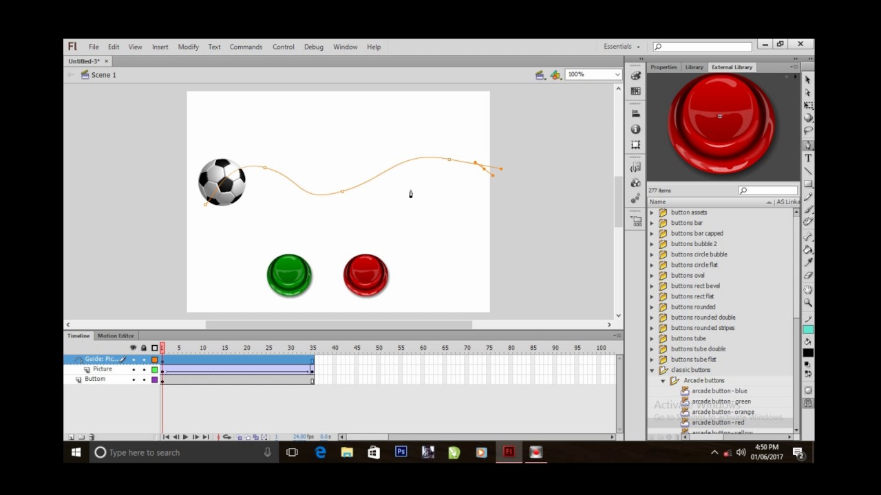This screenshot has width=881, height=495.
Task: Select the Line tool
Action: pyautogui.click(x=808, y=170)
